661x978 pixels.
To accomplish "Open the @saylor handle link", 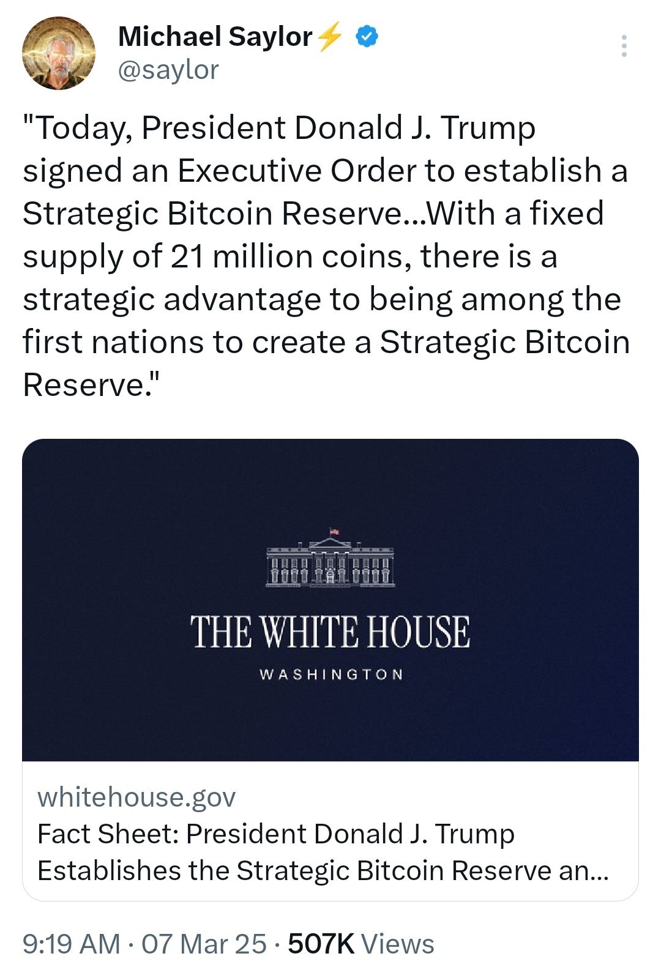I will [x=168, y=70].
